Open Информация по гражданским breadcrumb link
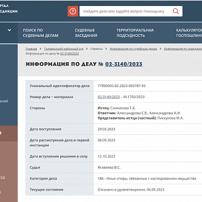Screen dimensions: 202x202 pos(183,49)
